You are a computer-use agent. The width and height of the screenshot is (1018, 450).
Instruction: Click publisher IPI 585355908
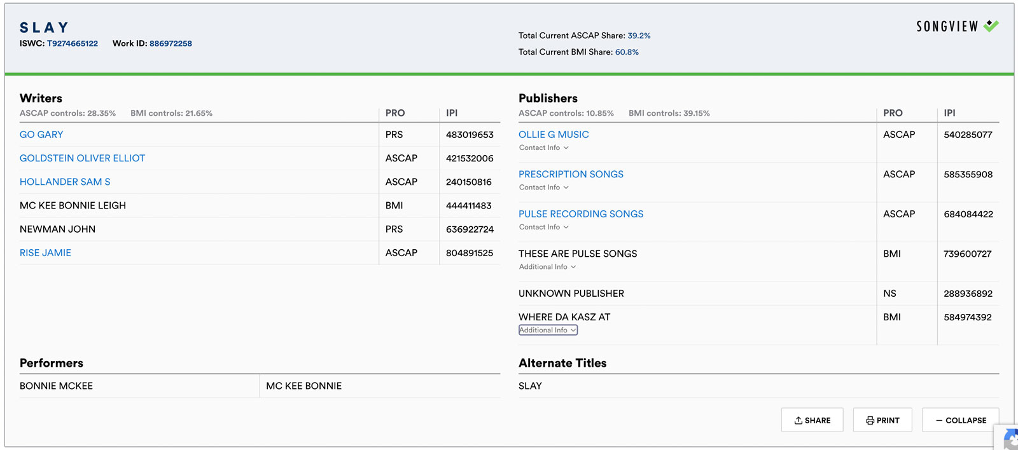coord(968,174)
